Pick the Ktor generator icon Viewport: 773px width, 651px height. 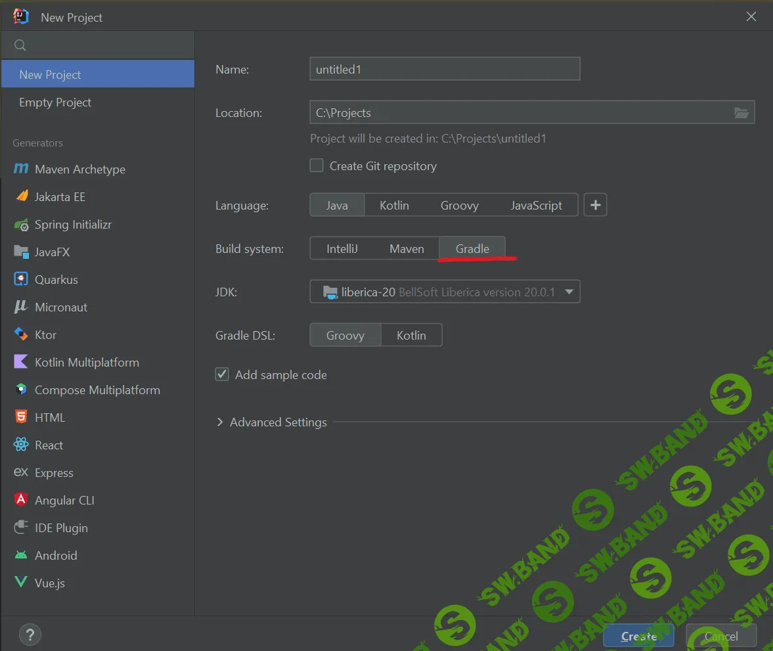pos(21,335)
